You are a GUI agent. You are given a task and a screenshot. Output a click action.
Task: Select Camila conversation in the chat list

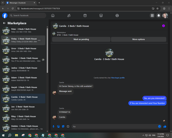click(x=23, y=98)
